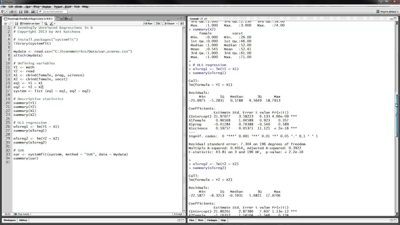The height and width of the screenshot is (225, 400).
Task: Select the Console tab
Action: (x=194, y=19)
